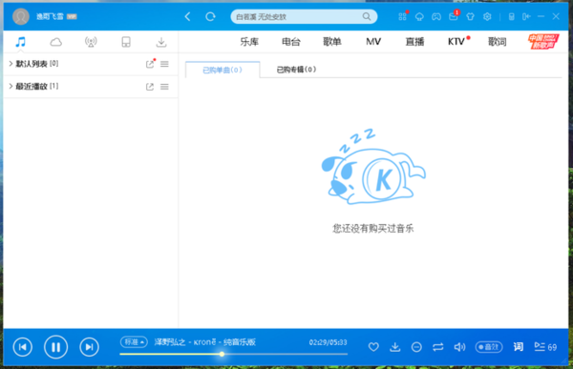Open the settings gear icon
The image size is (573, 369).
[487, 17]
